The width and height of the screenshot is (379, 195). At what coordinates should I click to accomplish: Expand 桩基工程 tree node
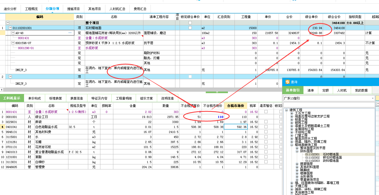coord(292,120)
